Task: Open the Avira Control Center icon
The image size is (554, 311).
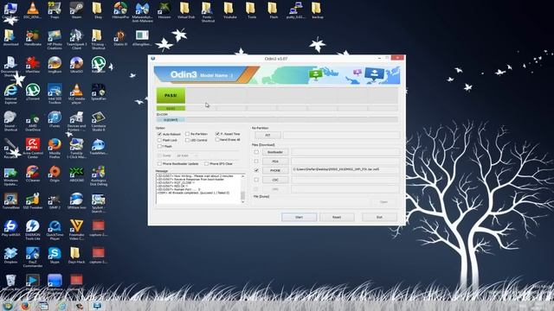Action: tap(33, 148)
